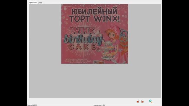Click the rotate right icon
The height and width of the screenshot is (106, 189).
pos(142,101)
